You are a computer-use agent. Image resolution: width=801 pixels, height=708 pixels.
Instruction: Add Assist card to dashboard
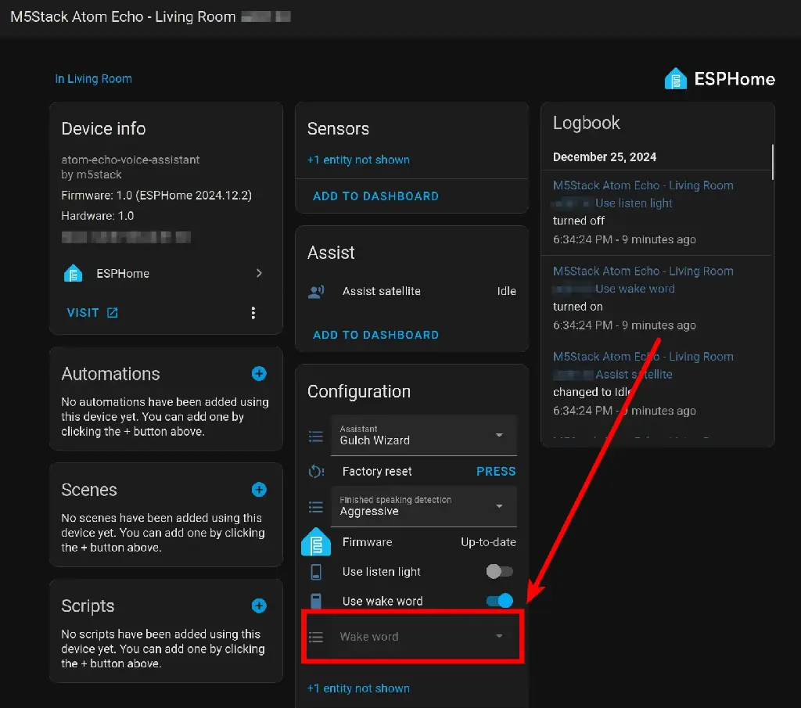click(375, 335)
